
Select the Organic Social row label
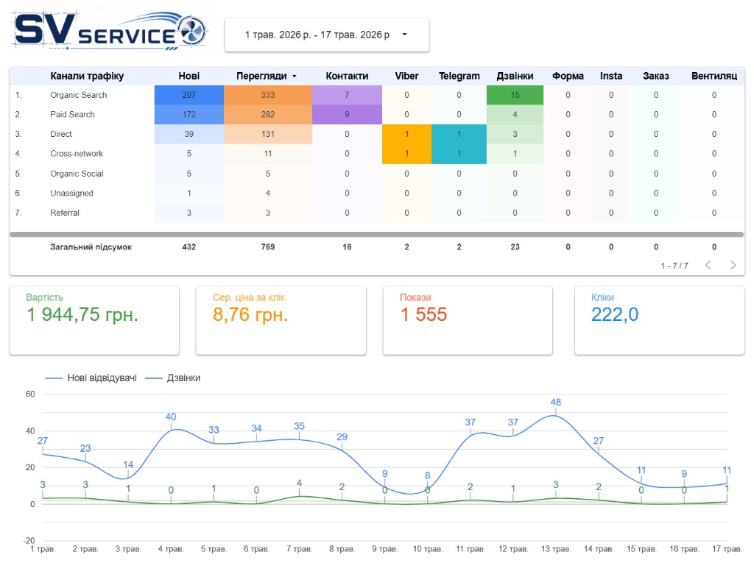point(77,174)
